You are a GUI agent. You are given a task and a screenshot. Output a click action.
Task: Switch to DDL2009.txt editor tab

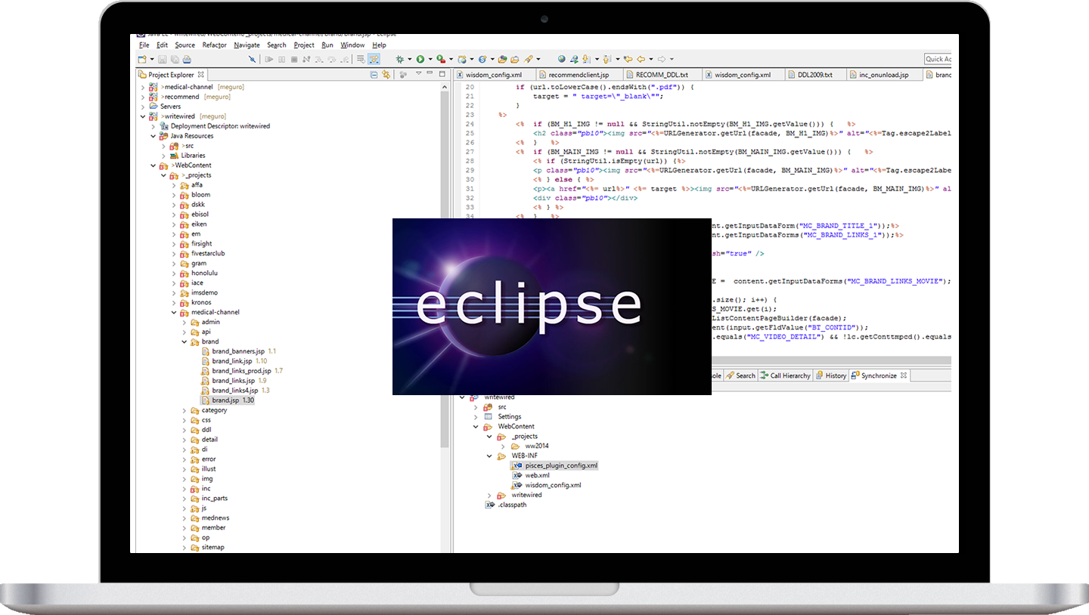tap(814, 75)
